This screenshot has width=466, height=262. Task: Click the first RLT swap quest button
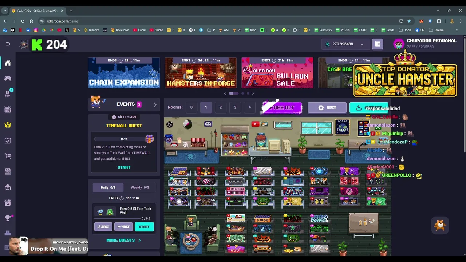(103, 227)
